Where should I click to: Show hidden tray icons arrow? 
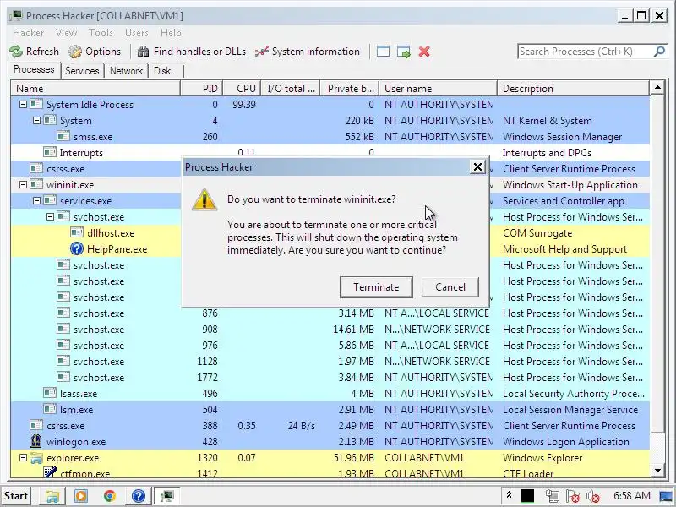click(509, 496)
